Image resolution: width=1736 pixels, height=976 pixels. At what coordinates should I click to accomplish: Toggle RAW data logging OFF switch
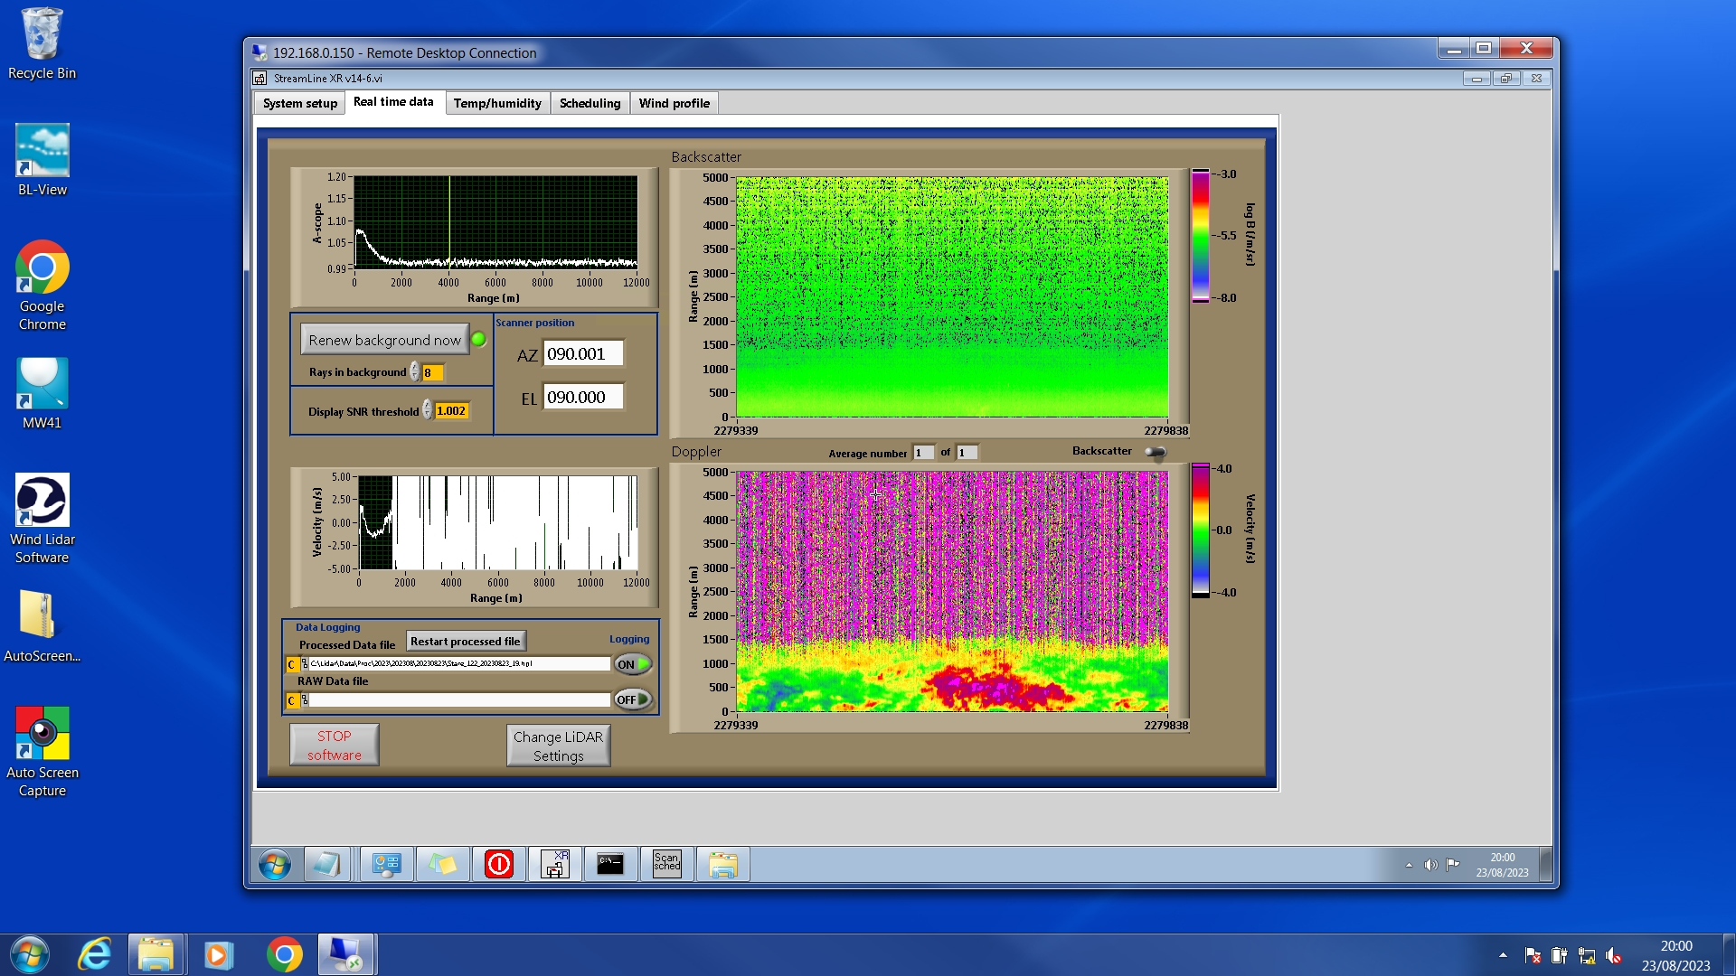point(633,699)
